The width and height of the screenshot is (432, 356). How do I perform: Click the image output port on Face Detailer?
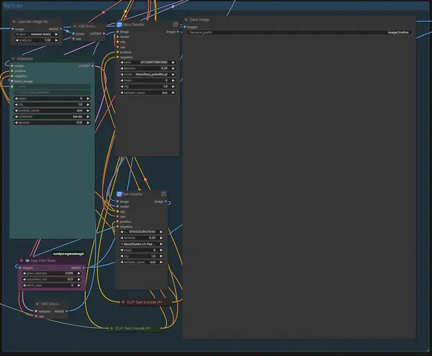coord(178,32)
